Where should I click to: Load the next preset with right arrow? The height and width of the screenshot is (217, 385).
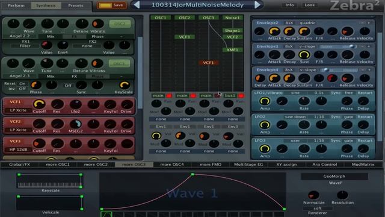tap(257, 5)
